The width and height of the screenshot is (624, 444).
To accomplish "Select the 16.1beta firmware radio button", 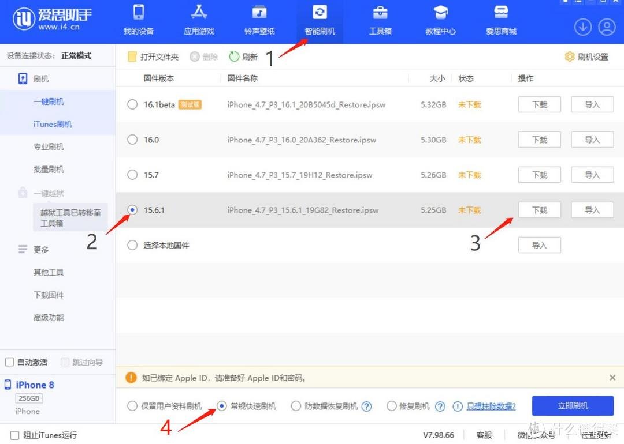I will click(132, 104).
